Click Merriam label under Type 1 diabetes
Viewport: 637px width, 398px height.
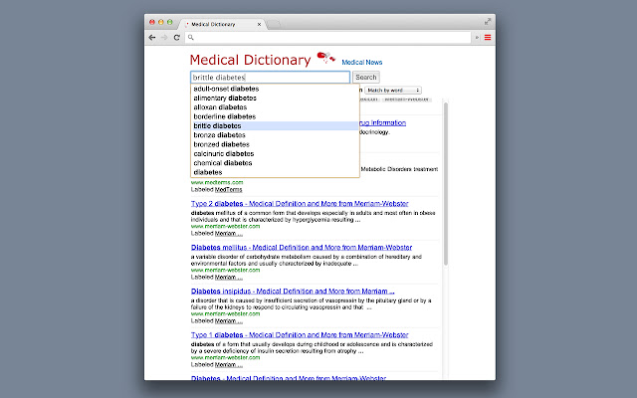[229, 365]
